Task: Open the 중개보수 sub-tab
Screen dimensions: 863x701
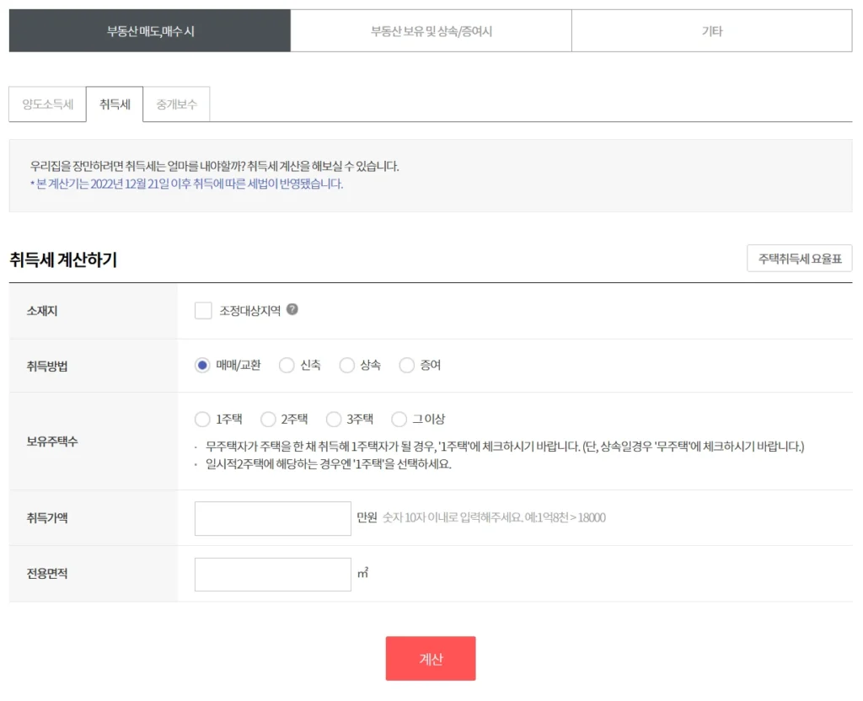Action: pos(177,103)
